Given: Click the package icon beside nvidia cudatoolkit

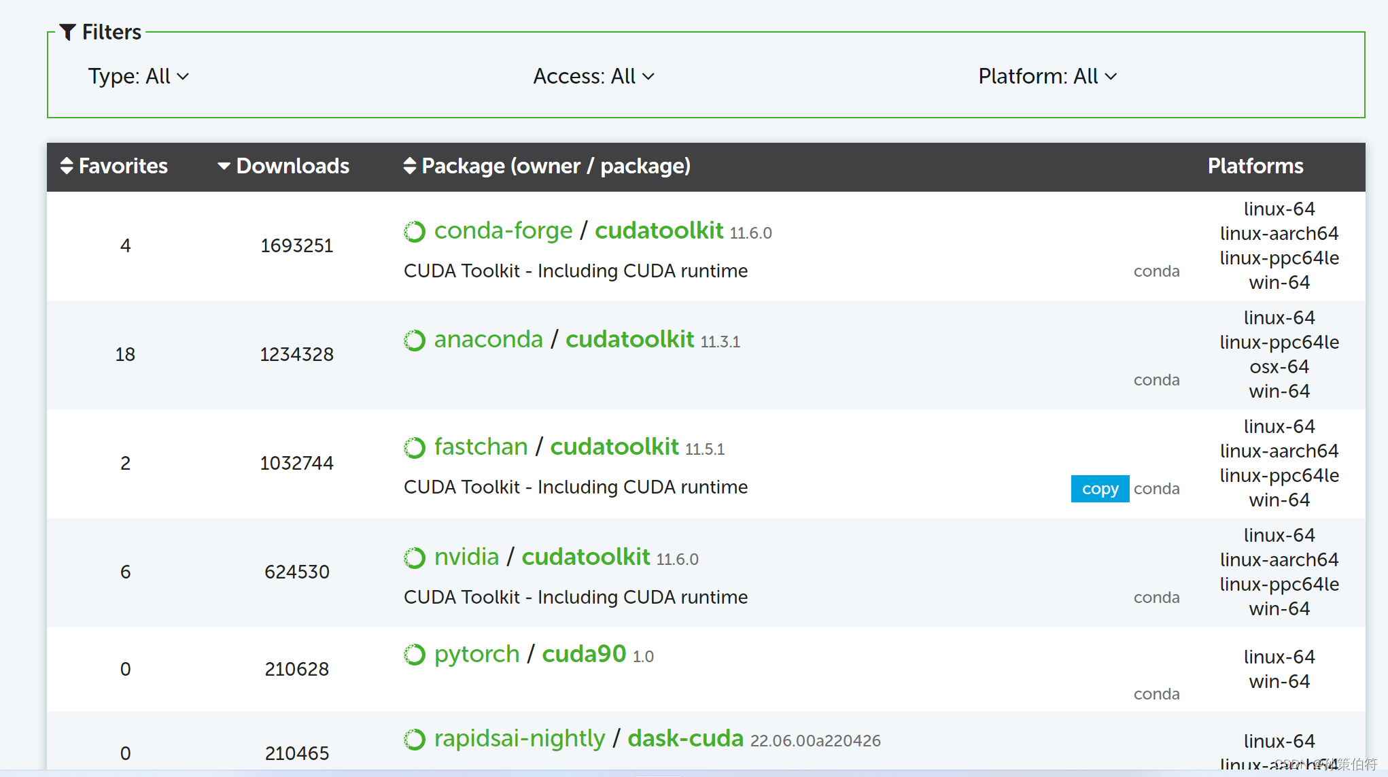Looking at the screenshot, I should [x=414, y=558].
